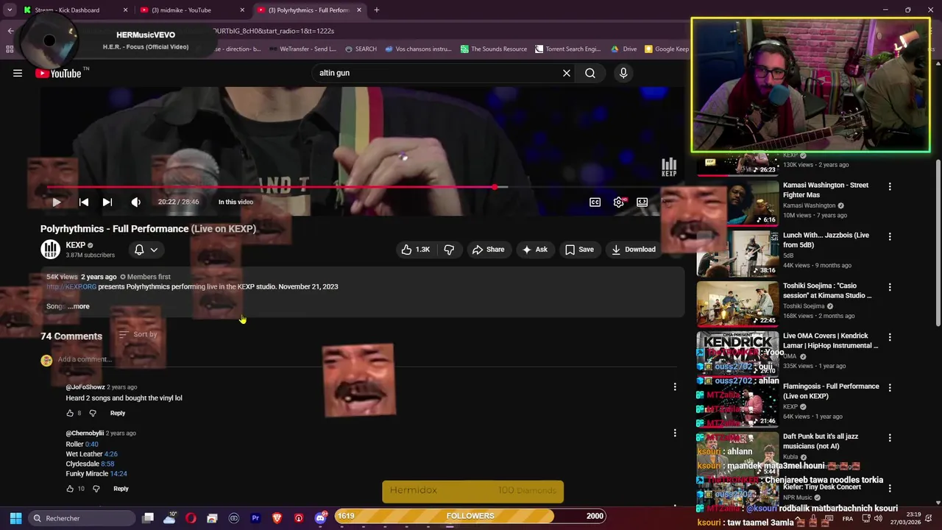The width and height of the screenshot is (942, 530).
Task: Toggle closed captions on the video
Action: click(x=595, y=202)
